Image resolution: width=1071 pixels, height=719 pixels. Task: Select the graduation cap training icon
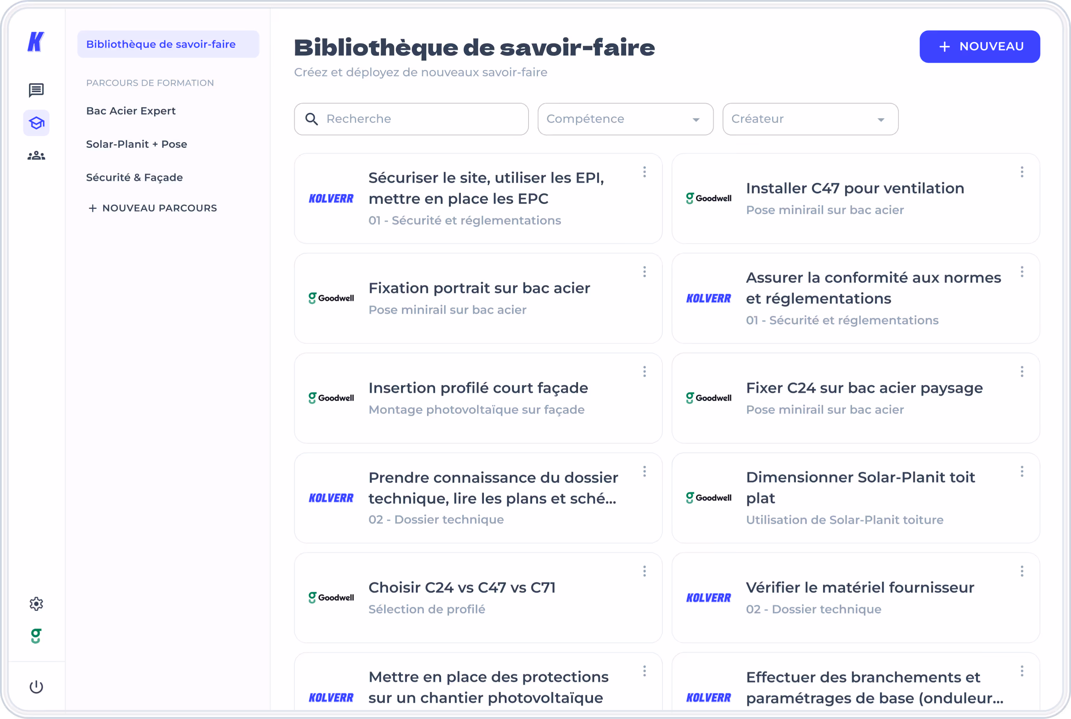(x=36, y=122)
